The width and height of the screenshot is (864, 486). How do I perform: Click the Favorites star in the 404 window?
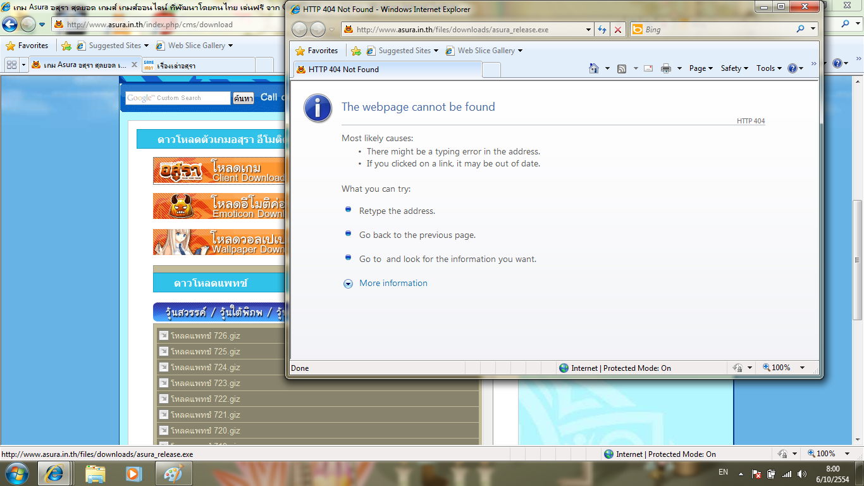coord(300,51)
